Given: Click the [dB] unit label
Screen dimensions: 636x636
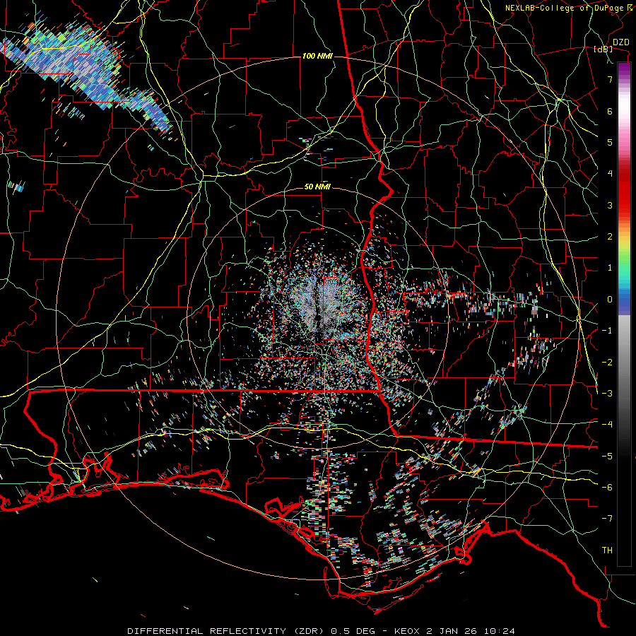Looking at the screenshot, I should pyautogui.click(x=603, y=49).
